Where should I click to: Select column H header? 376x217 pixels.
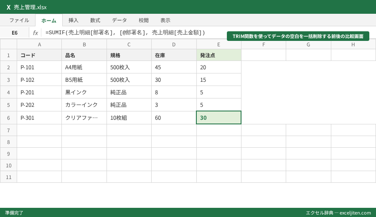[353, 44]
